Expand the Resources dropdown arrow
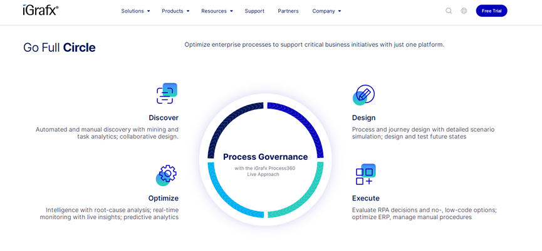Image resolution: width=542 pixels, height=251 pixels. click(232, 11)
